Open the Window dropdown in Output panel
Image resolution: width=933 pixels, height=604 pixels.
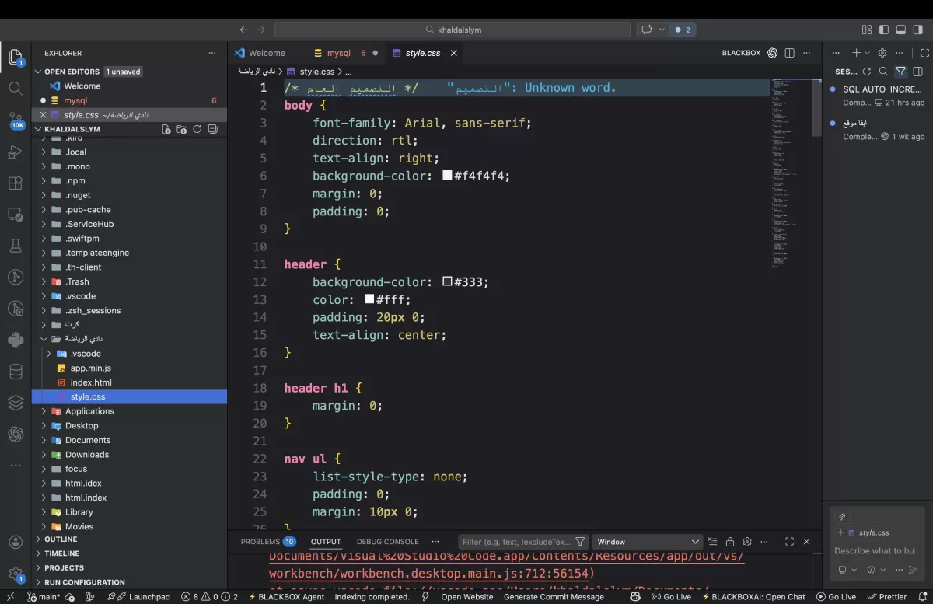click(648, 541)
